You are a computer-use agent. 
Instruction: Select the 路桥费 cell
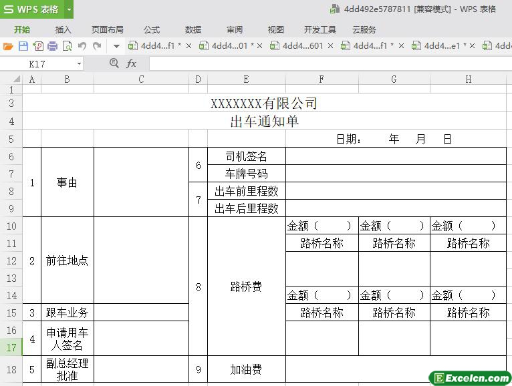247,286
